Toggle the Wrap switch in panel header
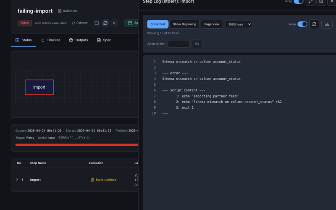The image size is (336, 210). click(x=299, y=2)
